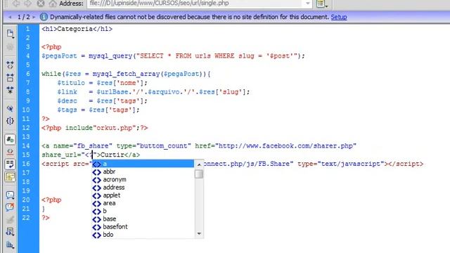The image size is (450, 253).
Task: Click line number 4 in the gutter
Action: (27, 56)
